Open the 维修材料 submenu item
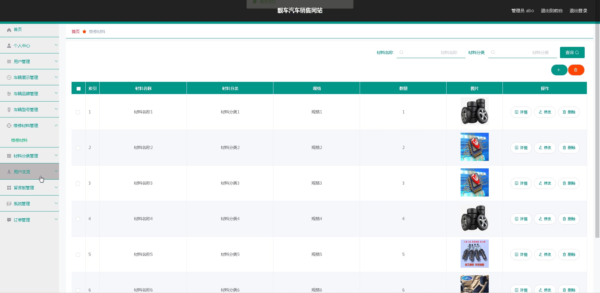The height and width of the screenshot is (293, 600). click(x=19, y=140)
